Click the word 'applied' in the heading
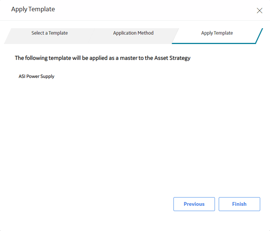This screenshot has height=231, width=270. coord(98,58)
